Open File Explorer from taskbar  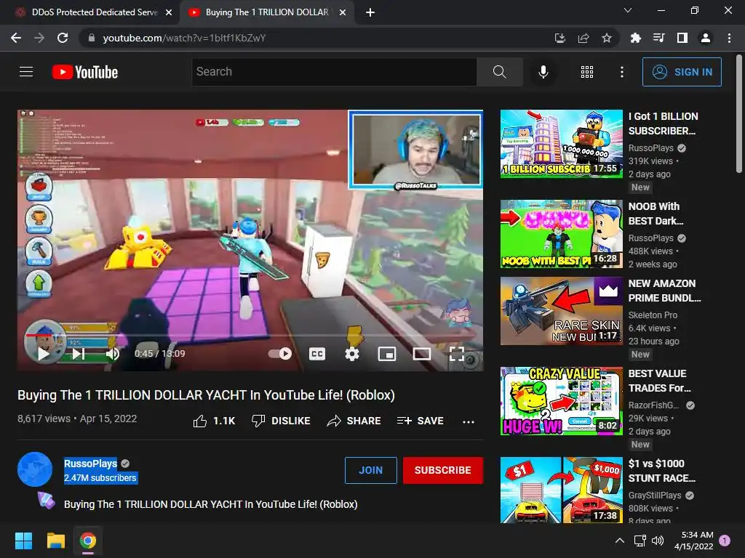(55, 541)
